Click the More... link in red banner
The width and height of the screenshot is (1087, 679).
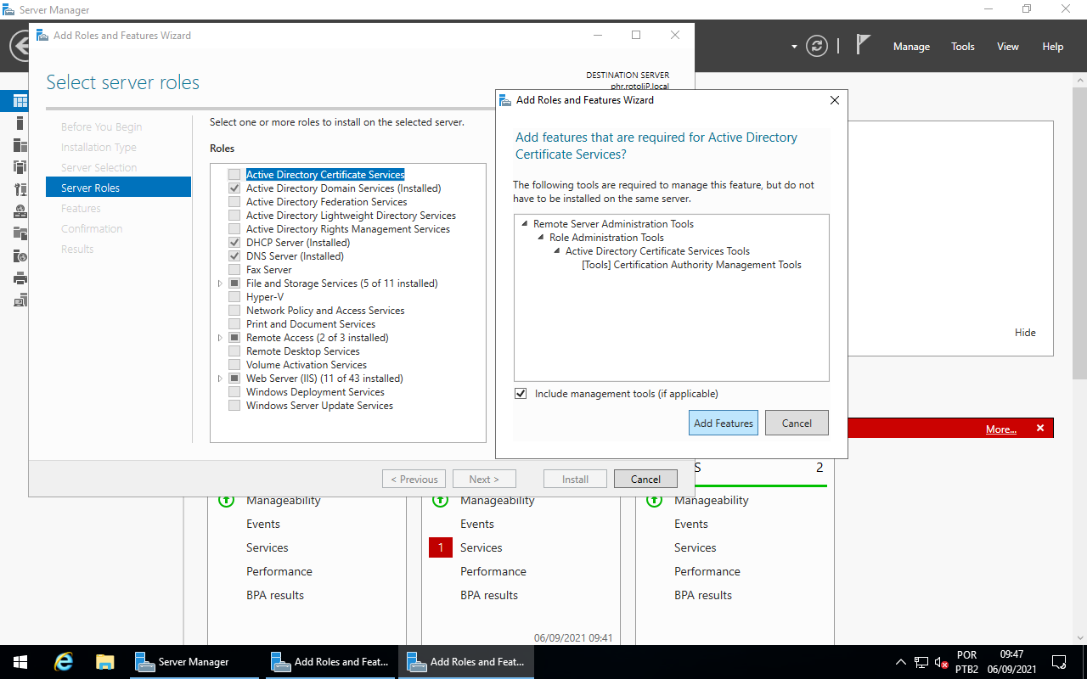tap(1000, 429)
